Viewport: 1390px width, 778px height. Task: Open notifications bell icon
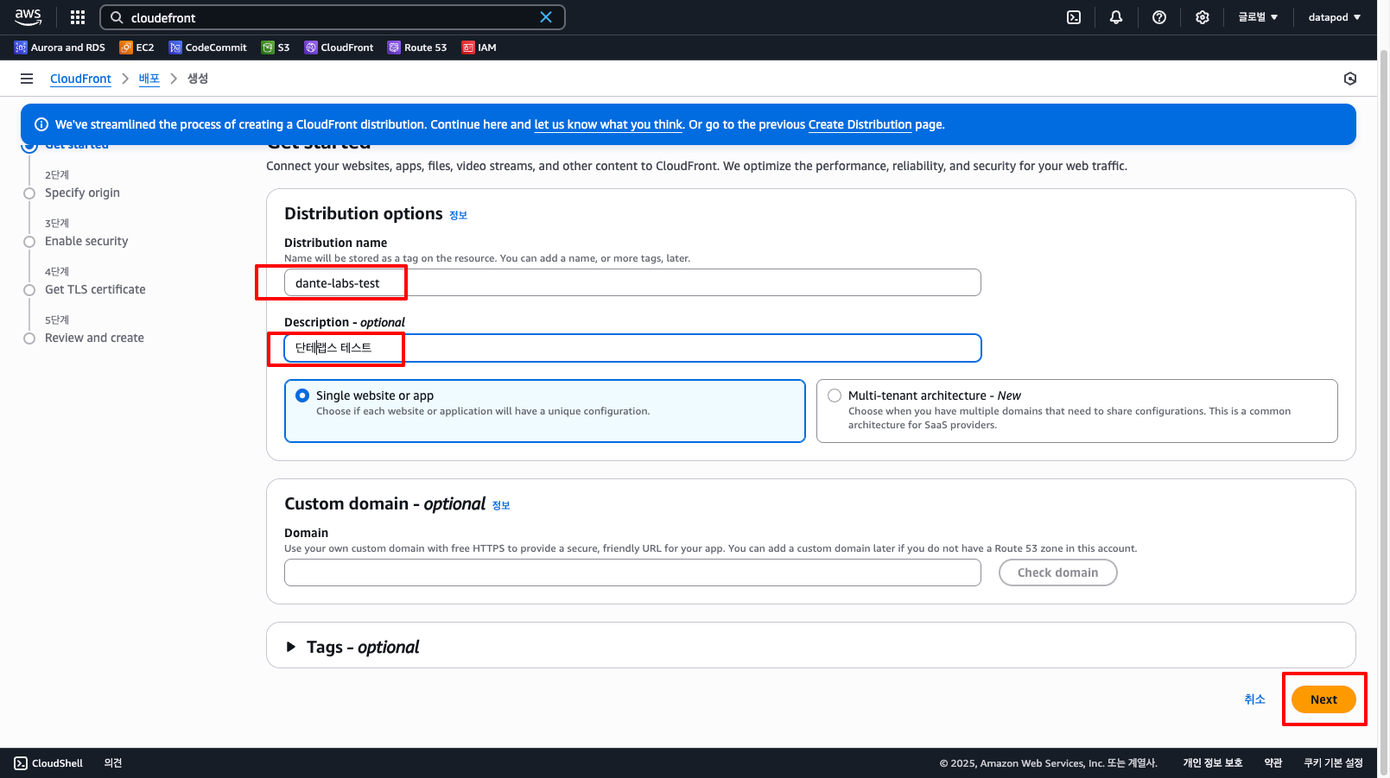(1116, 17)
